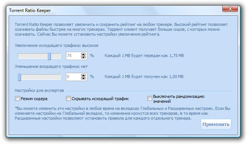
Task: Close the Torrent Ratio Keeper window
Action: [230, 9]
